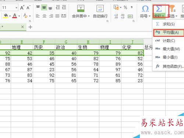184x138 pixels.
Task: Click the 化学 header cell
Action: (x=132, y=47)
